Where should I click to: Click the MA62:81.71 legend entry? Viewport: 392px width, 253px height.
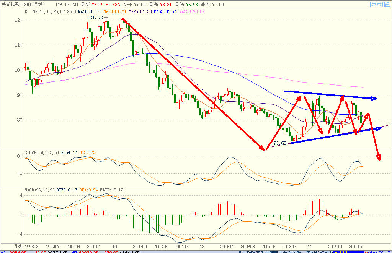coord(165,11)
